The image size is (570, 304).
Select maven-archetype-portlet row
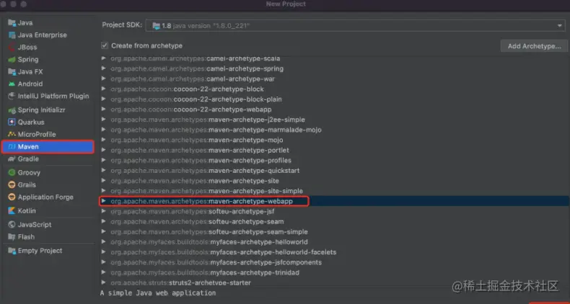tap(335, 150)
